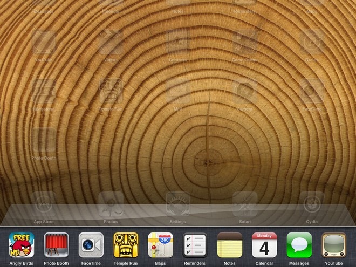
Task: Tap the dimmed Photos dock icon
Action: pyautogui.click(x=111, y=205)
